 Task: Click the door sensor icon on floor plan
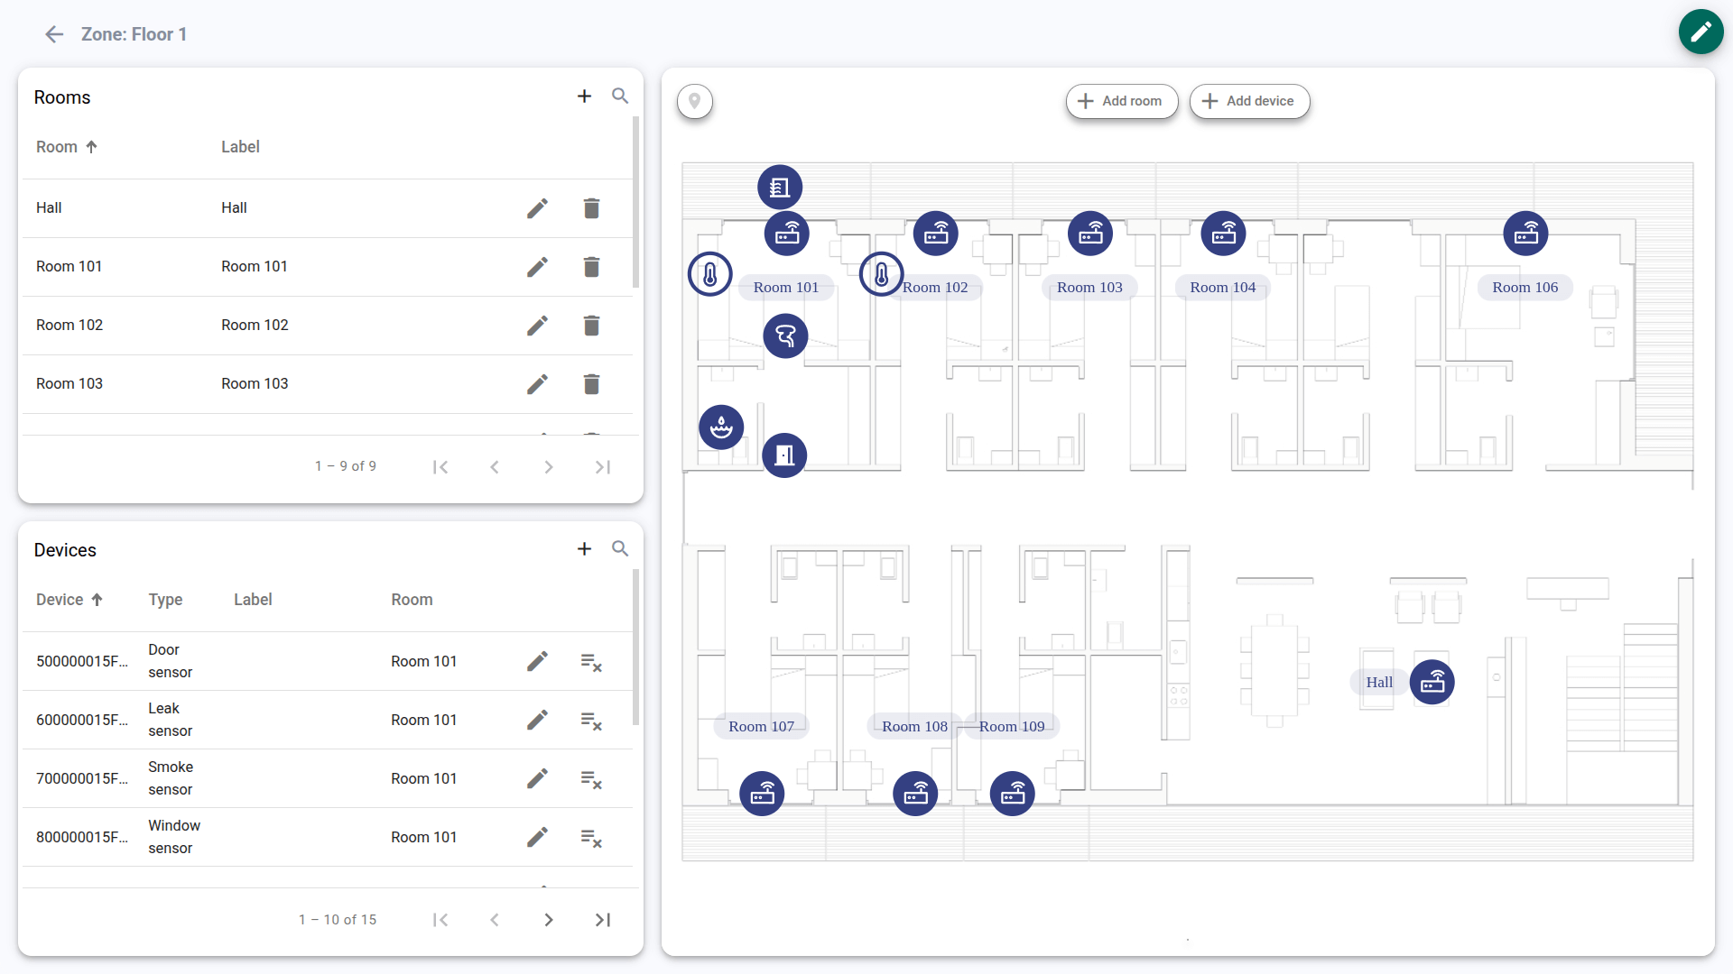point(784,455)
